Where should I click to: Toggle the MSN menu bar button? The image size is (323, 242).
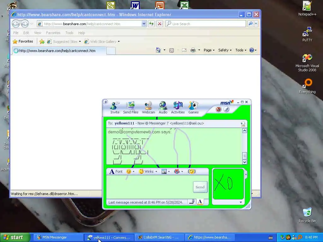(105, 102)
